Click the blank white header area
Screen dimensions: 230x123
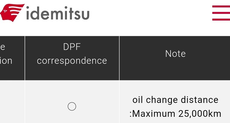[x=149, y=15]
